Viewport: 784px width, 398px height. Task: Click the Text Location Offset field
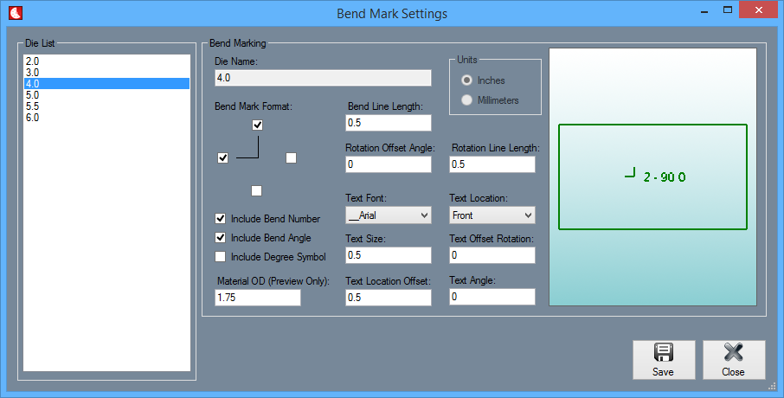[x=388, y=297]
